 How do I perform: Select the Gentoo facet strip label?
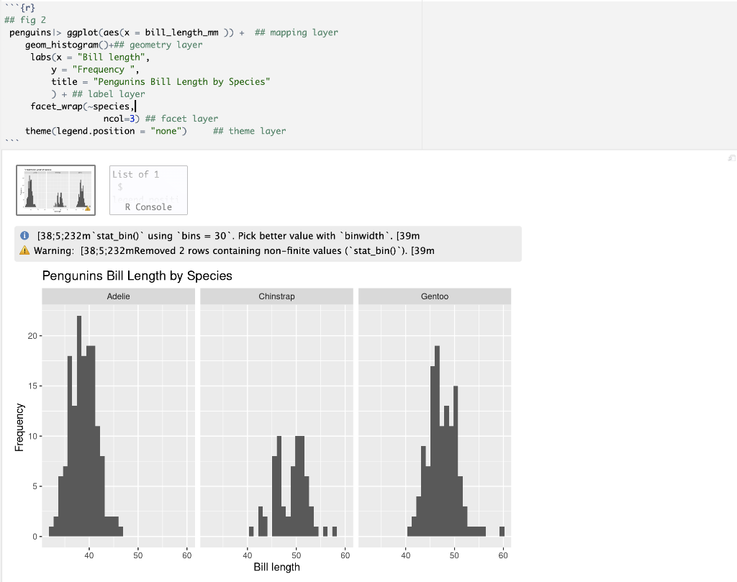(434, 296)
